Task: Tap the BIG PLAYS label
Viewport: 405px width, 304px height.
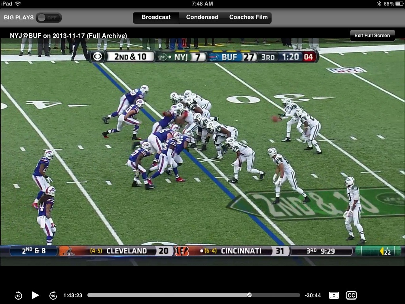Action: pyautogui.click(x=19, y=17)
